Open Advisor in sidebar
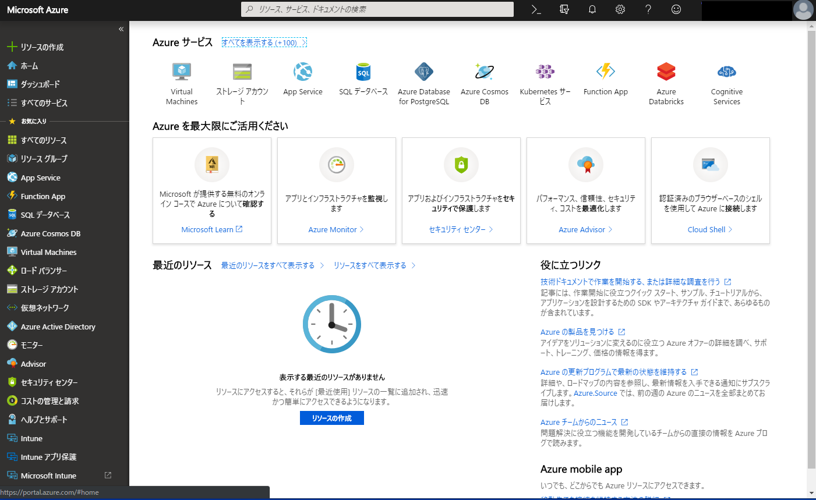This screenshot has height=500, width=816. point(64,364)
